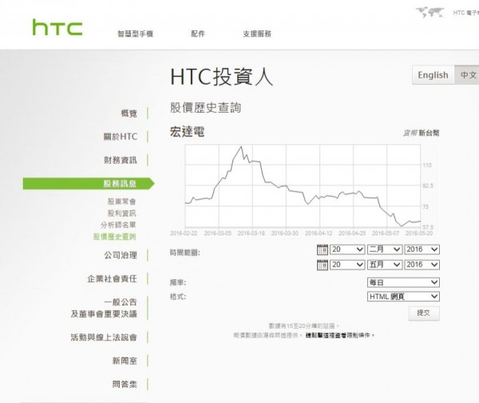Open 一般公告及董事會重要決議 in the sidebar
The height and width of the screenshot is (403, 479).
pos(104,308)
